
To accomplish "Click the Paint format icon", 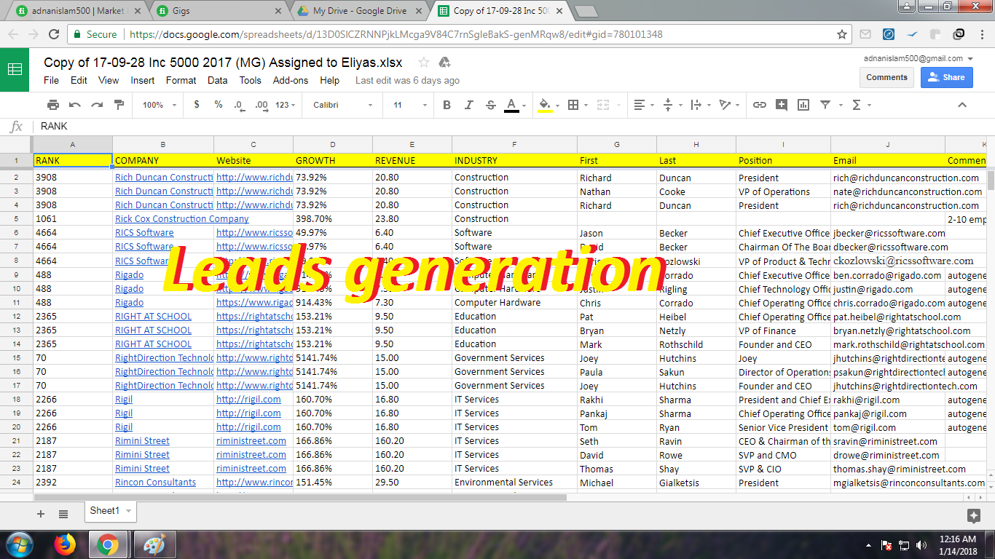I will tap(117, 105).
